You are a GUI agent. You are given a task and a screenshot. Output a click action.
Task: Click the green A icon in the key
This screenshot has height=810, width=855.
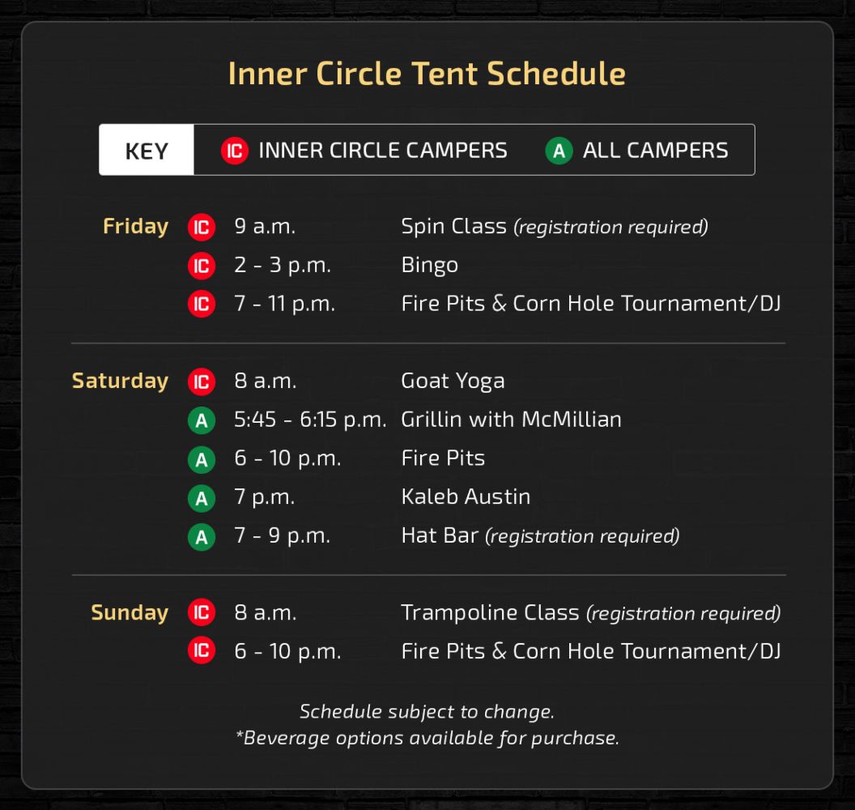559,151
